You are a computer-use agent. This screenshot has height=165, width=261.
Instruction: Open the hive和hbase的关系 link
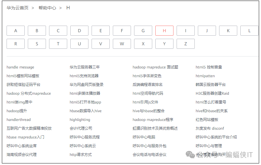(x=212, y=111)
